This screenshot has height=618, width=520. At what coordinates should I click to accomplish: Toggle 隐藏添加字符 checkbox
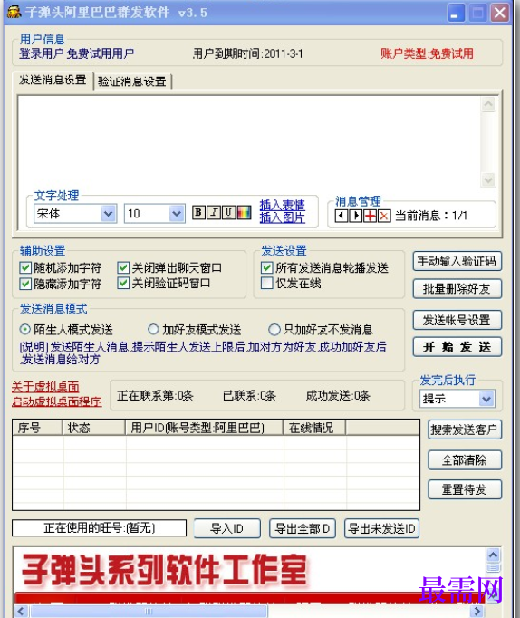[25, 284]
